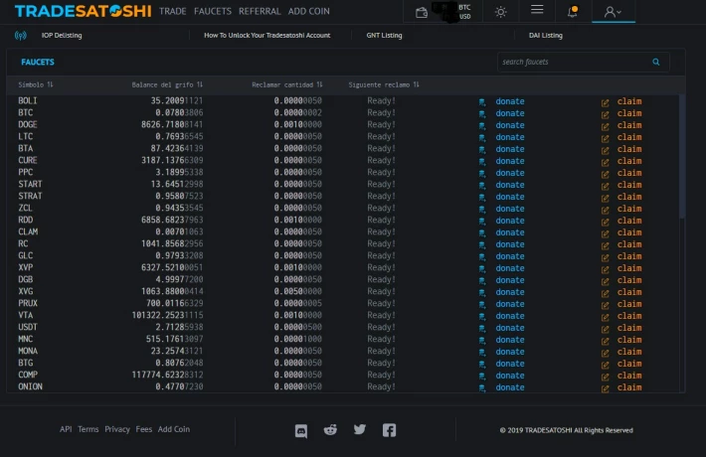The width and height of the screenshot is (706, 457).
Task: Click claim icon in CLAM row
Action: coord(606,233)
